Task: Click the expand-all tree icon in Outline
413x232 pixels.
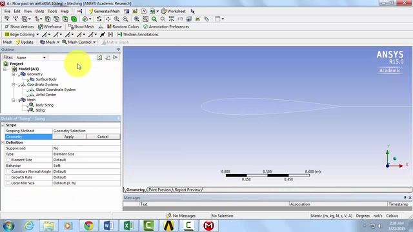Action: (116, 57)
